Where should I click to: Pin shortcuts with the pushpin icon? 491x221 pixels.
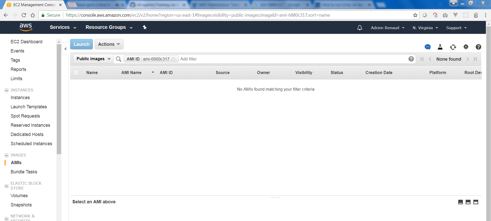tap(145, 27)
